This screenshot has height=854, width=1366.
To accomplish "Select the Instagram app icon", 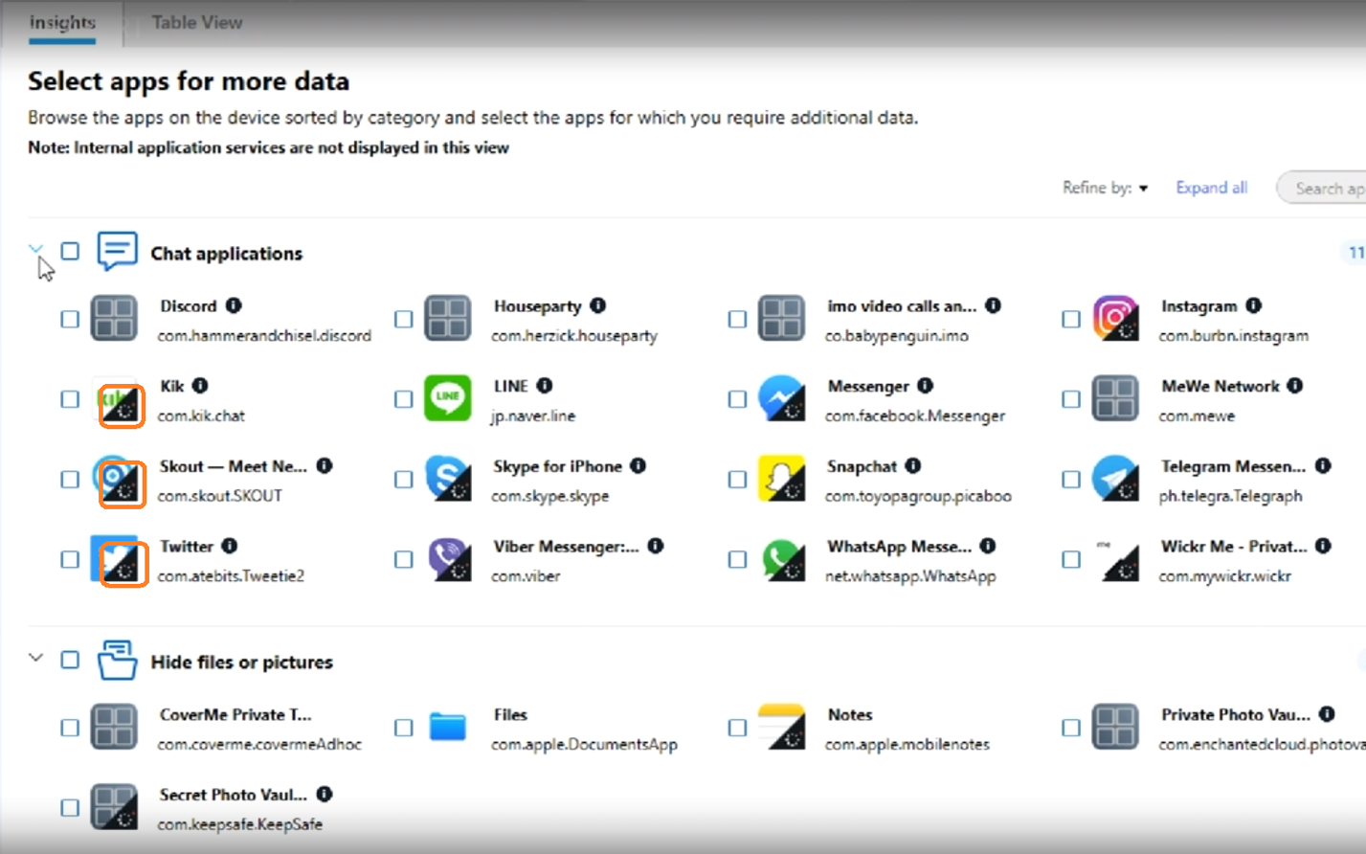I will [1116, 318].
